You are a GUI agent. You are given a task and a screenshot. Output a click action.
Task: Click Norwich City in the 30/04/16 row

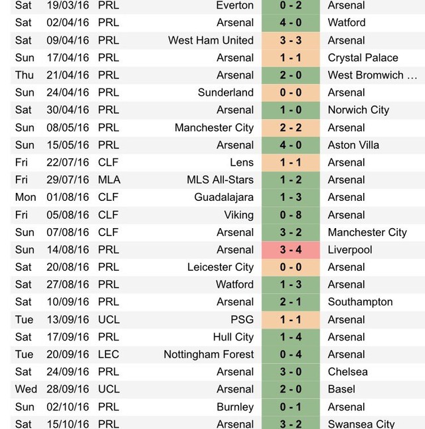(359, 110)
